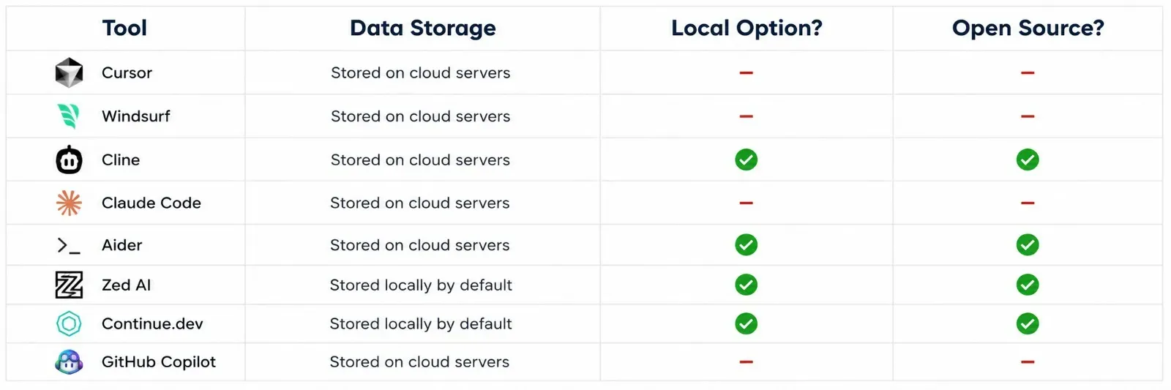Click the "Zed AI" tool name
Viewport: 1171px width, 390px height.
[126, 285]
